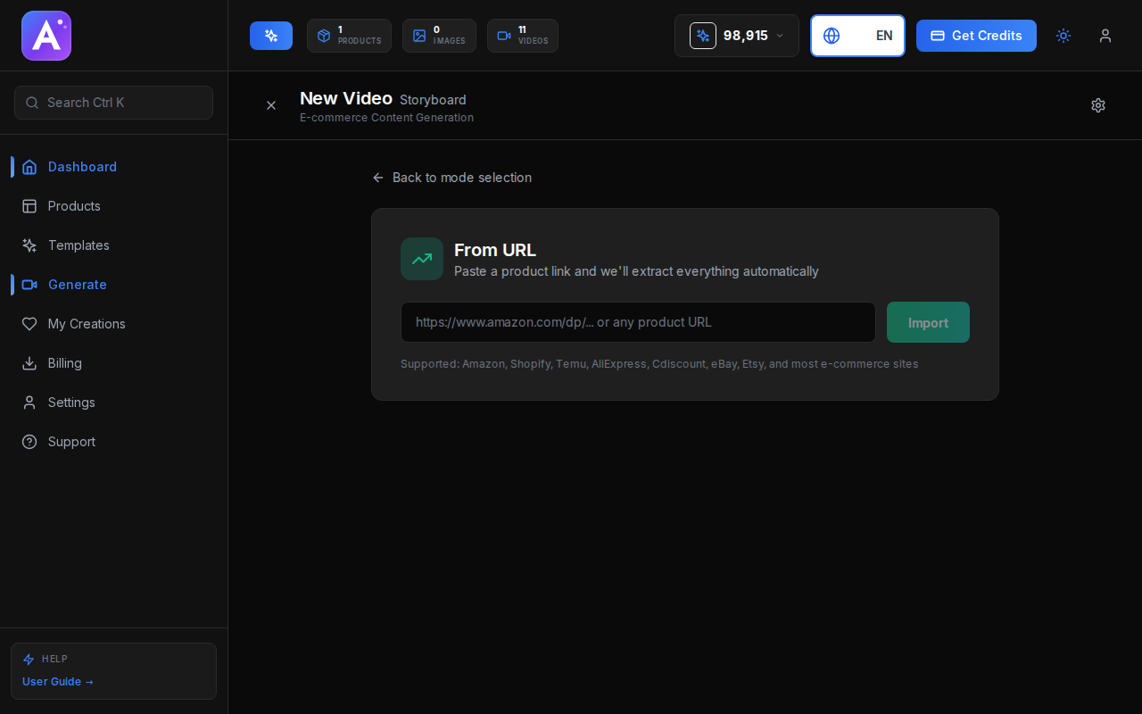This screenshot has width=1142, height=714.
Task: Dismiss the New Video storyboard with X
Action: point(271,105)
